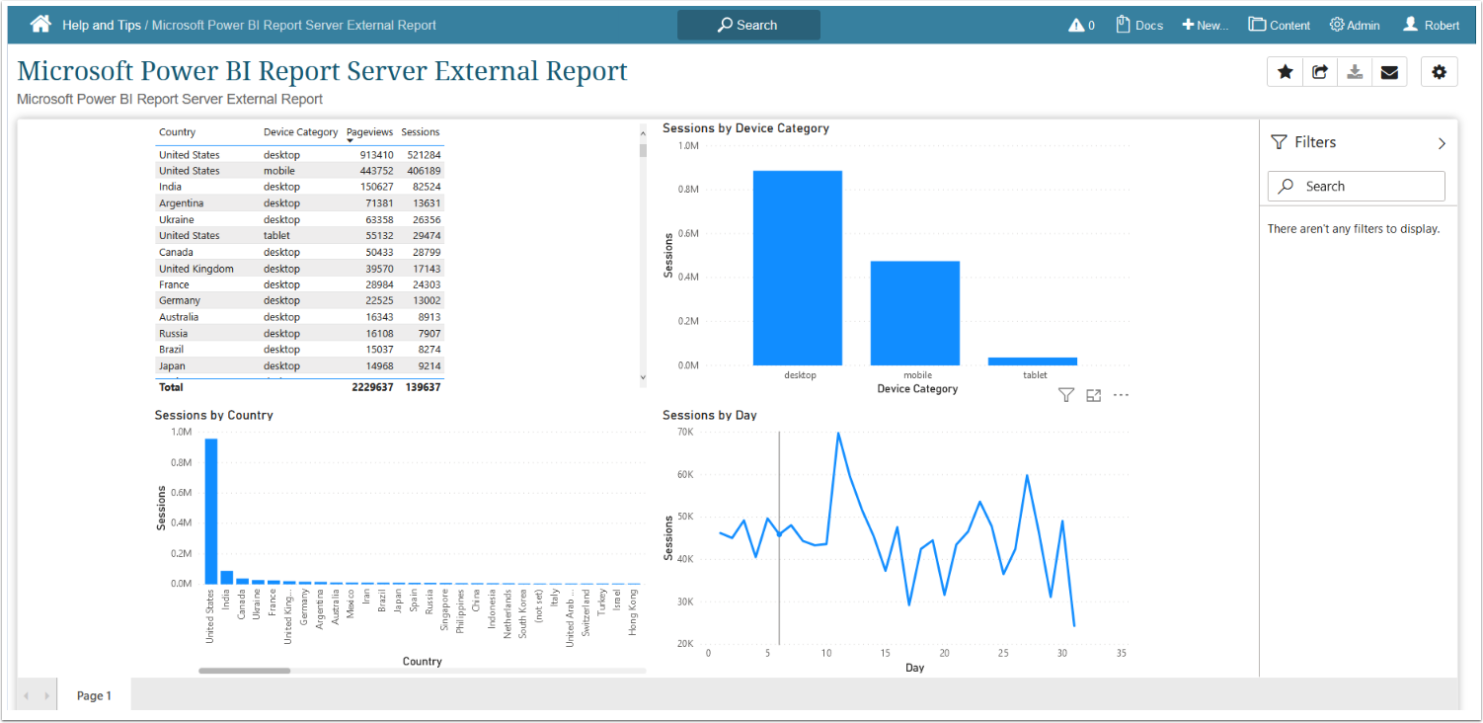
Task: Click the Sessions by Country chart title
Action: click(214, 416)
